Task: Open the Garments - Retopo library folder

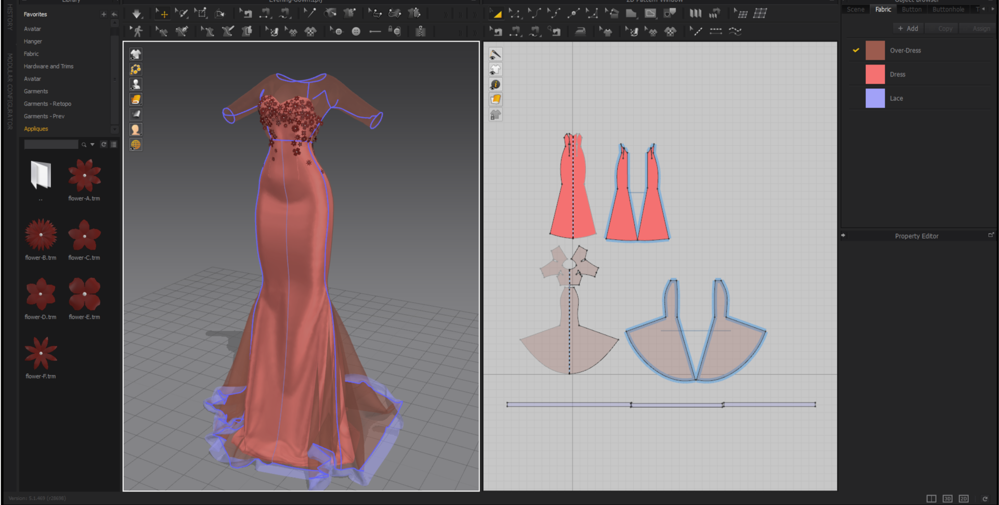Action: pos(47,104)
